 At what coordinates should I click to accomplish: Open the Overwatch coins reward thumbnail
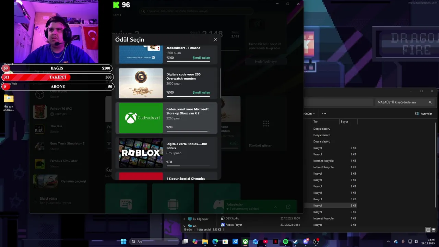[x=141, y=83]
